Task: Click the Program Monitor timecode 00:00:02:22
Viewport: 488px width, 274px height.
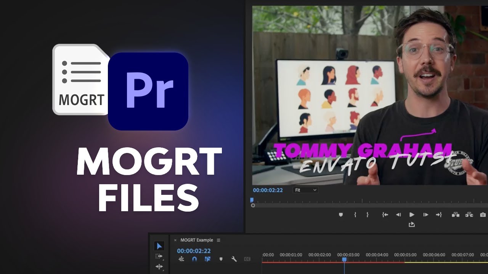Action: (x=268, y=190)
